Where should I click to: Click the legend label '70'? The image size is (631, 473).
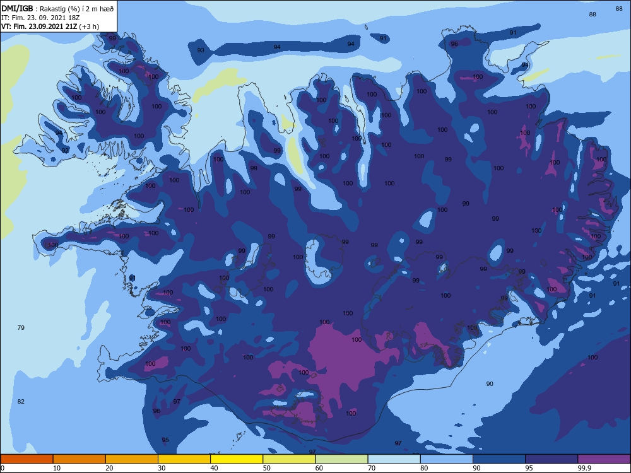(372, 468)
